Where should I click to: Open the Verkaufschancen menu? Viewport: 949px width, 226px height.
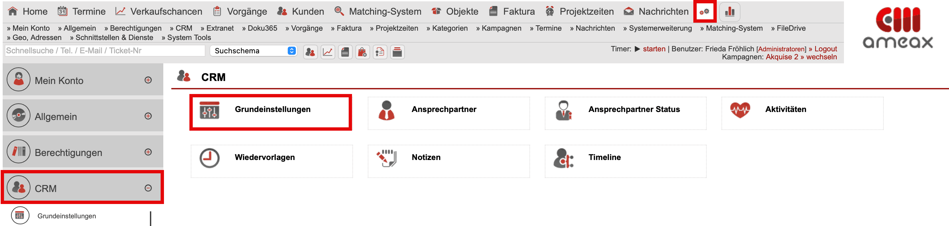click(x=159, y=12)
